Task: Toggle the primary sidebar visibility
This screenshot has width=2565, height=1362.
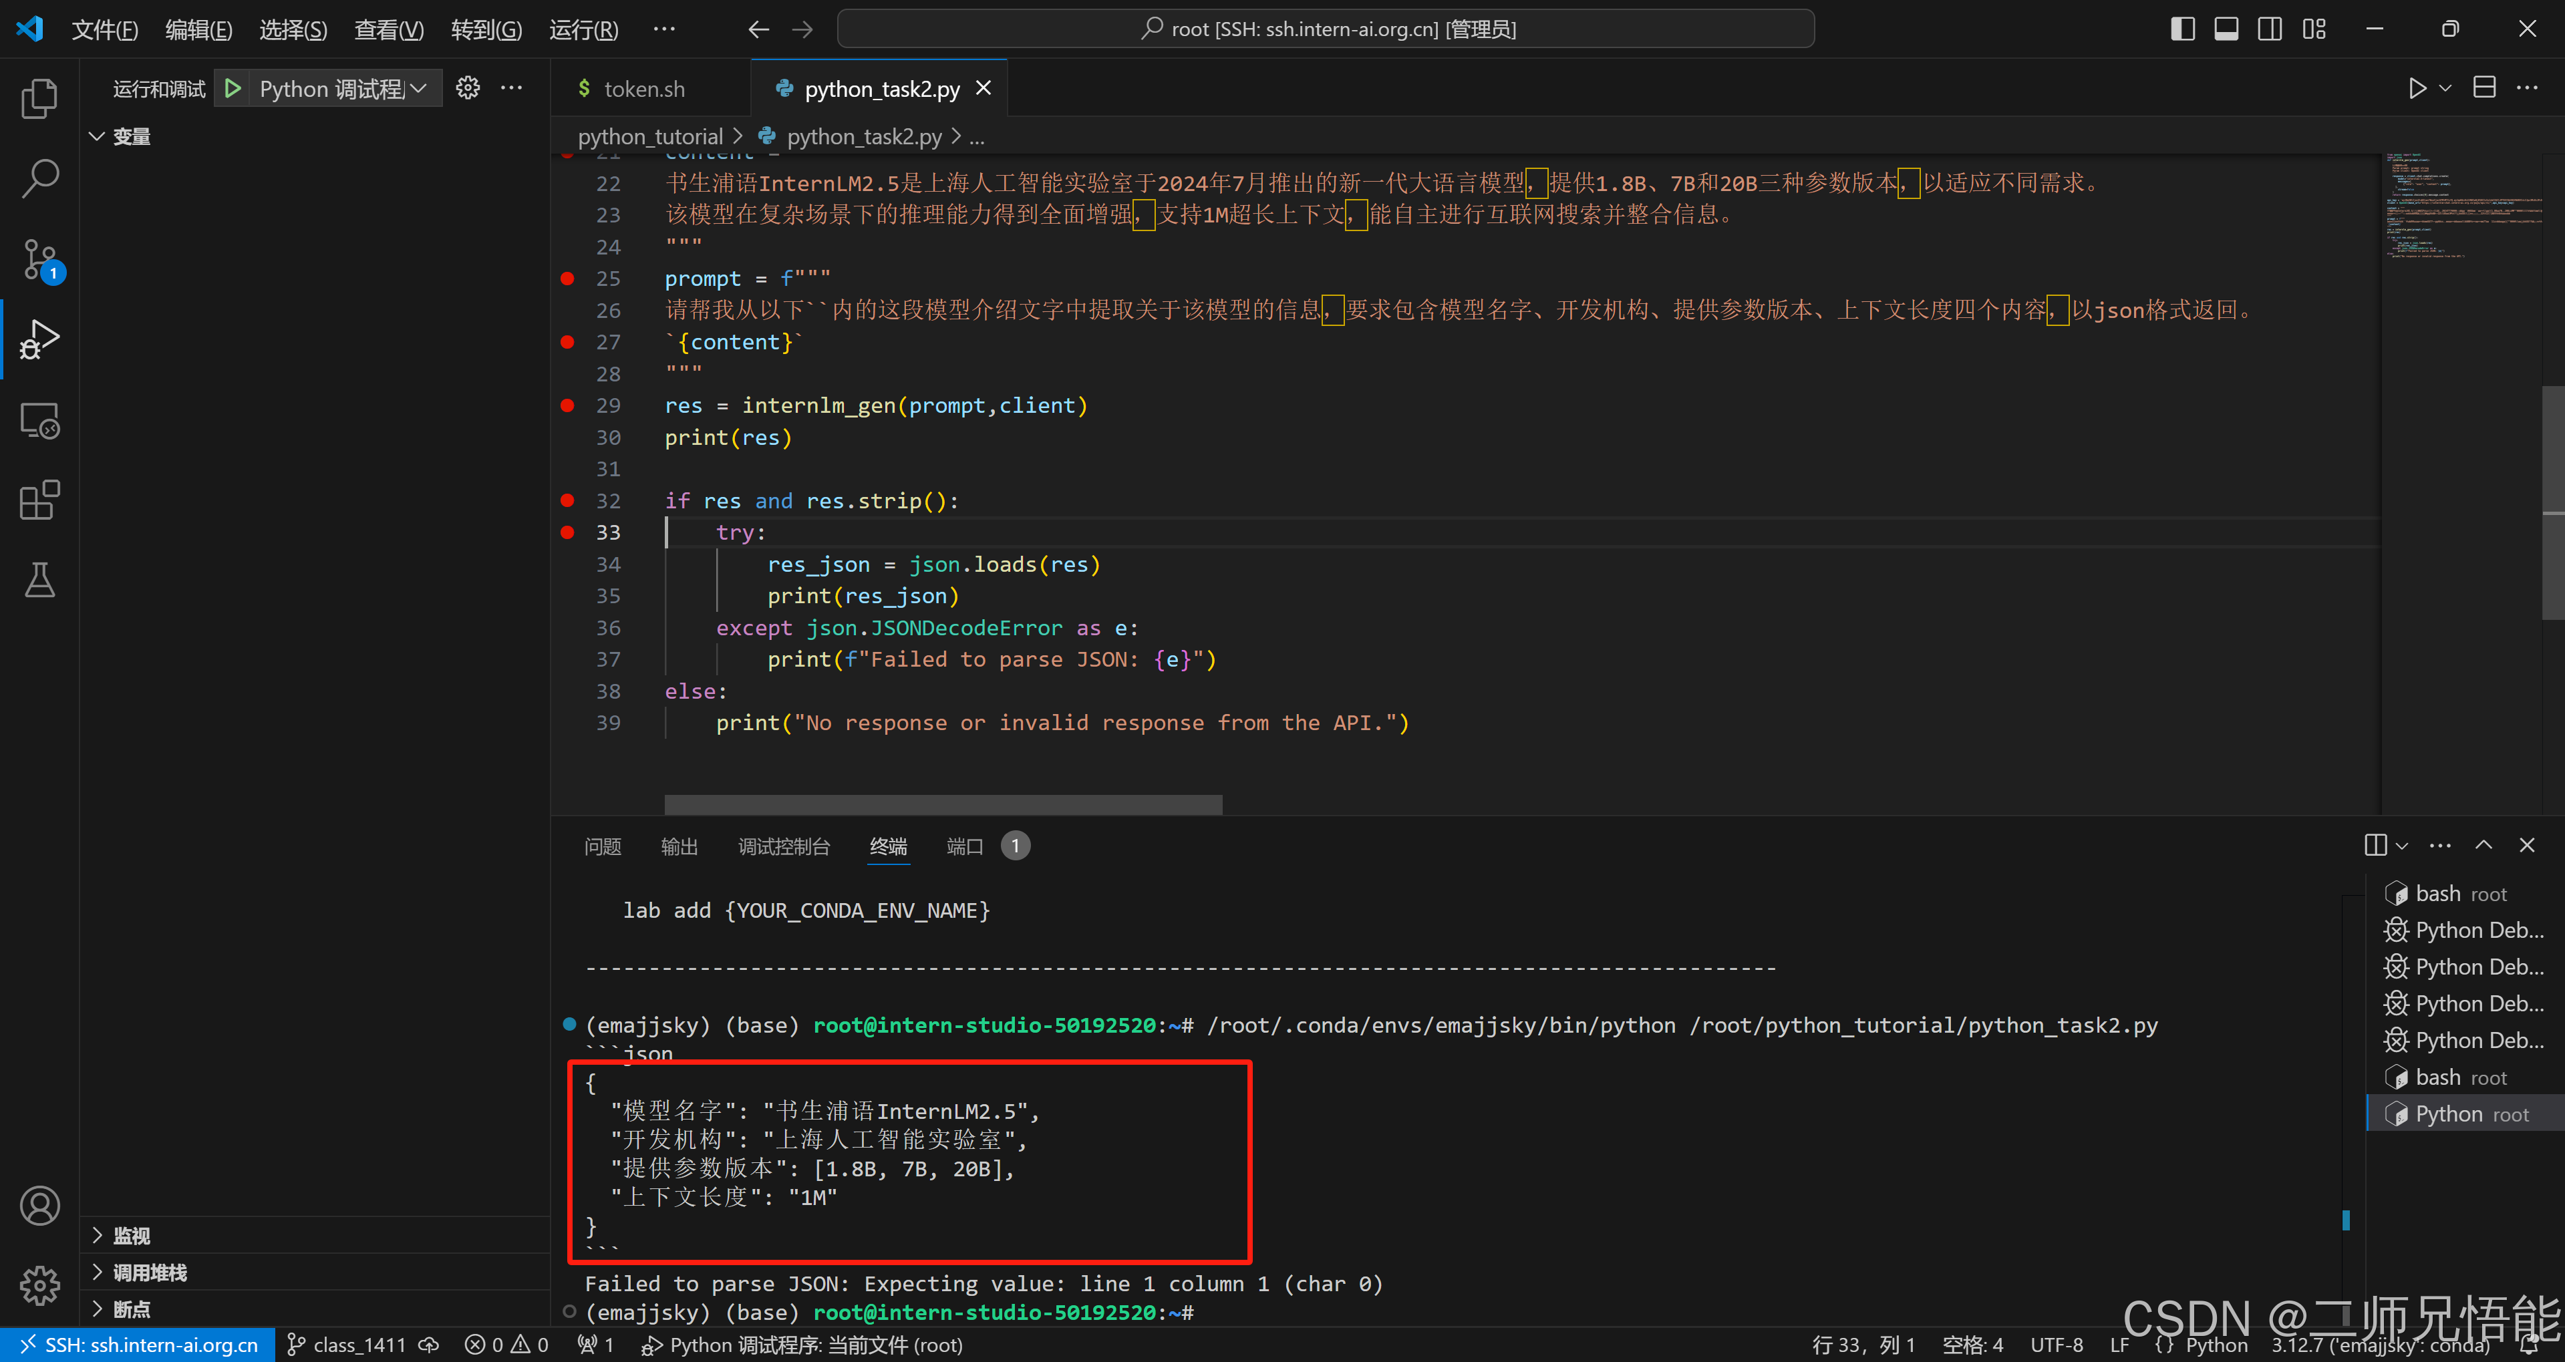Action: click(2181, 28)
